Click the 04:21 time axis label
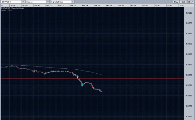The width and height of the screenshot is (195, 120). click(x=49, y=6)
